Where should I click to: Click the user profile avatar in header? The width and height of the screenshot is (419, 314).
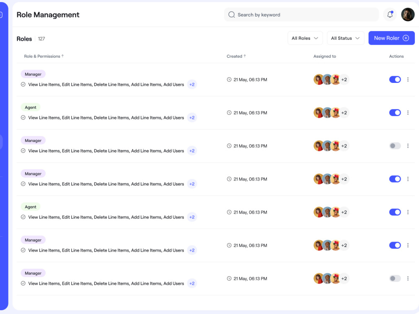[408, 14]
